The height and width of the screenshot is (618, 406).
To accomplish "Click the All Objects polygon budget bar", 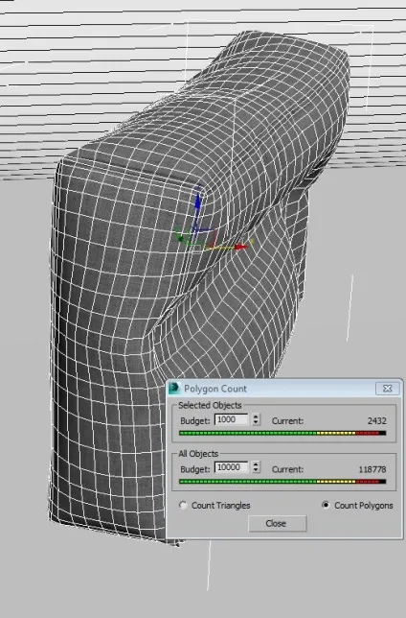I will [282, 481].
